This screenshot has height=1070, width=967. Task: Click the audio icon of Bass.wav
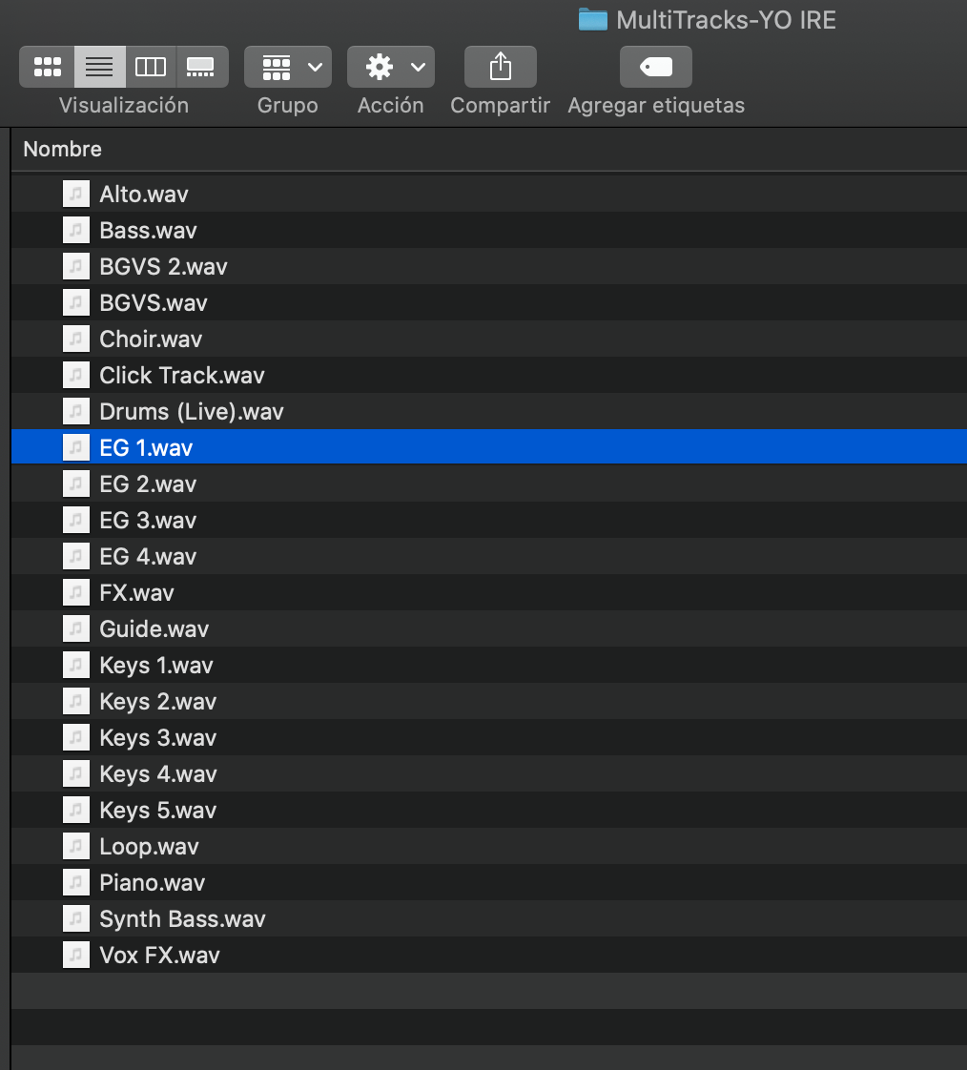pyautogui.click(x=76, y=230)
